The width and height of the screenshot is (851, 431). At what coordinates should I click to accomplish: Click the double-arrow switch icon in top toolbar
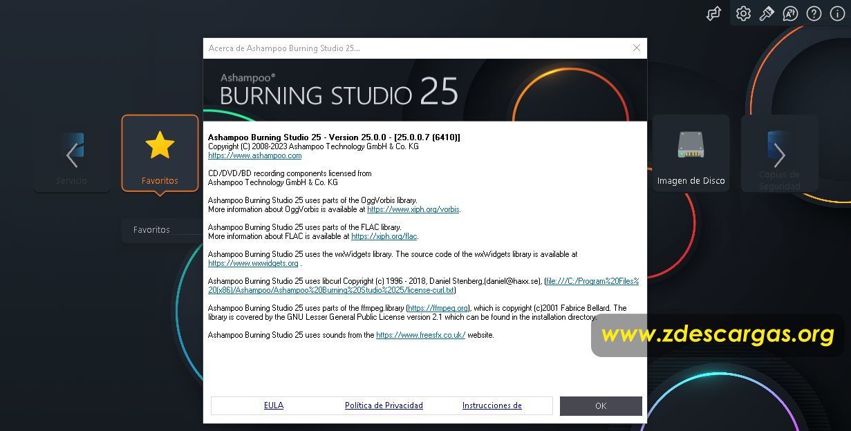714,14
